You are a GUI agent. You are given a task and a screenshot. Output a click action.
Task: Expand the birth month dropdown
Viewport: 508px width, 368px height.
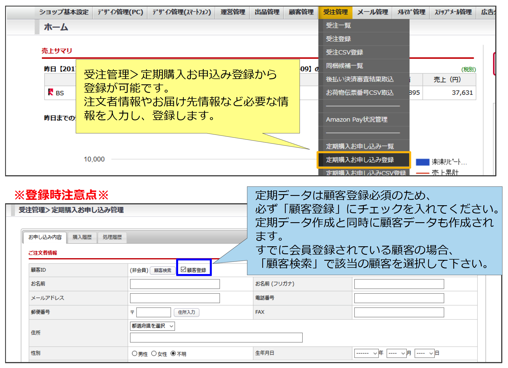pos(396,353)
